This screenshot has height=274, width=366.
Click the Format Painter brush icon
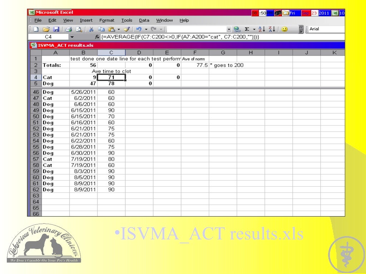pos(127,29)
